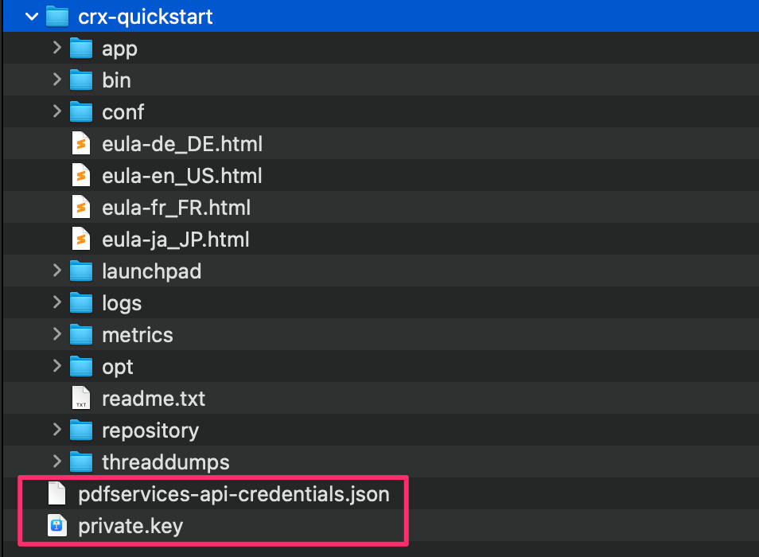
Task: Click the crx-quickstart folder icon
Action: coord(58,16)
